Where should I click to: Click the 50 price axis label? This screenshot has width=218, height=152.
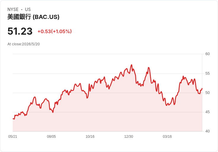coord(207,93)
